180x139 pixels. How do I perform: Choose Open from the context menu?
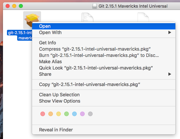click(x=104, y=26)
